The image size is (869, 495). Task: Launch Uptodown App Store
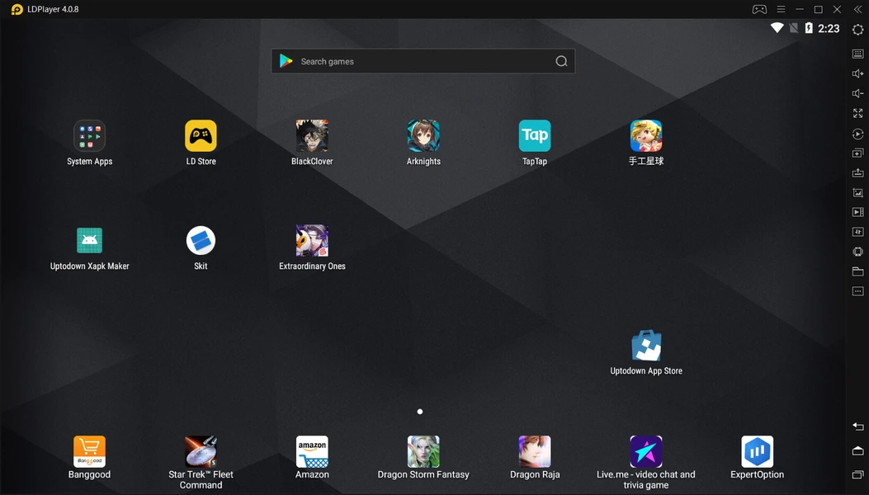[x=646, y=346]
